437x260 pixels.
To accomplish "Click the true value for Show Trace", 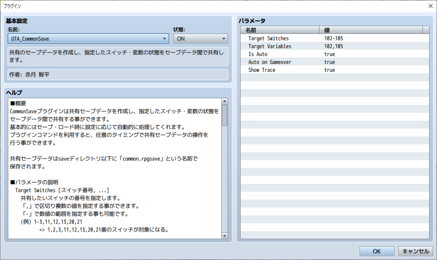I will coord(329,70).
